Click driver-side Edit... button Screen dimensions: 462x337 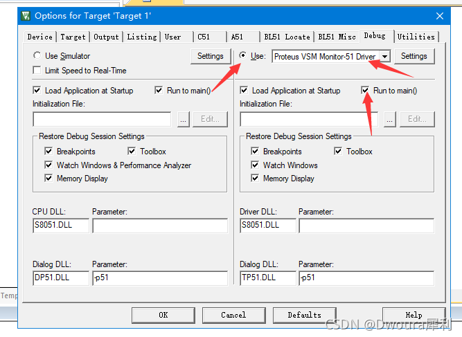pos(417,119)
